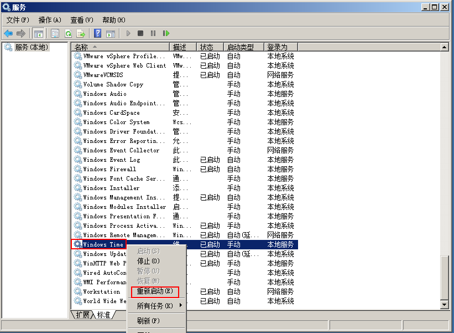This screenshot has height=333, width=454.
Task: Switch to the 标准 tab
Action: 104,314
